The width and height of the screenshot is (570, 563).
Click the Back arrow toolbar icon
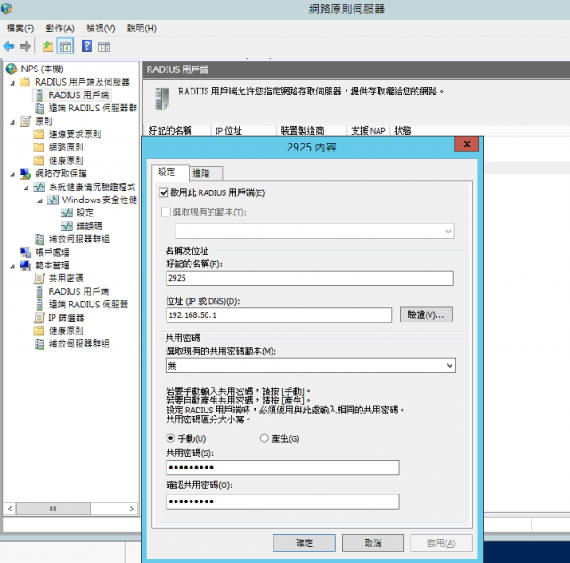point(9,46)
